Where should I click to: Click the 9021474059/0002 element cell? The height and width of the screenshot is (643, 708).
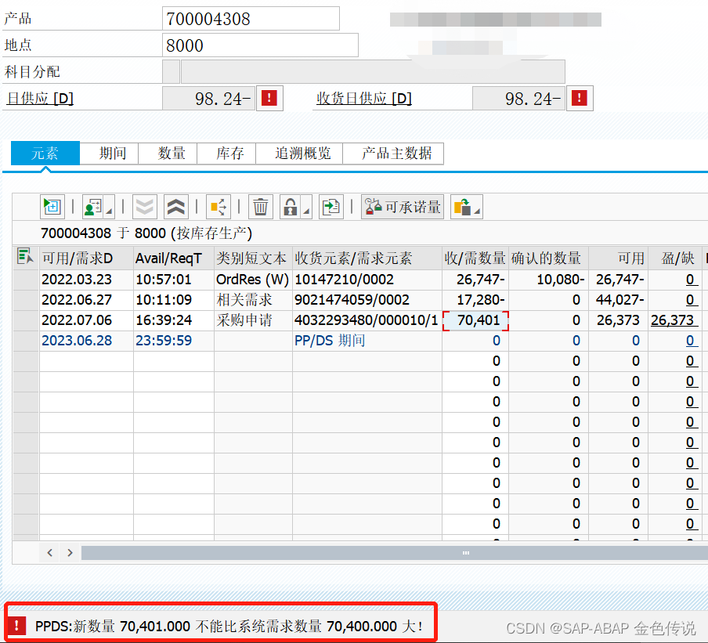tap(367, 300)
